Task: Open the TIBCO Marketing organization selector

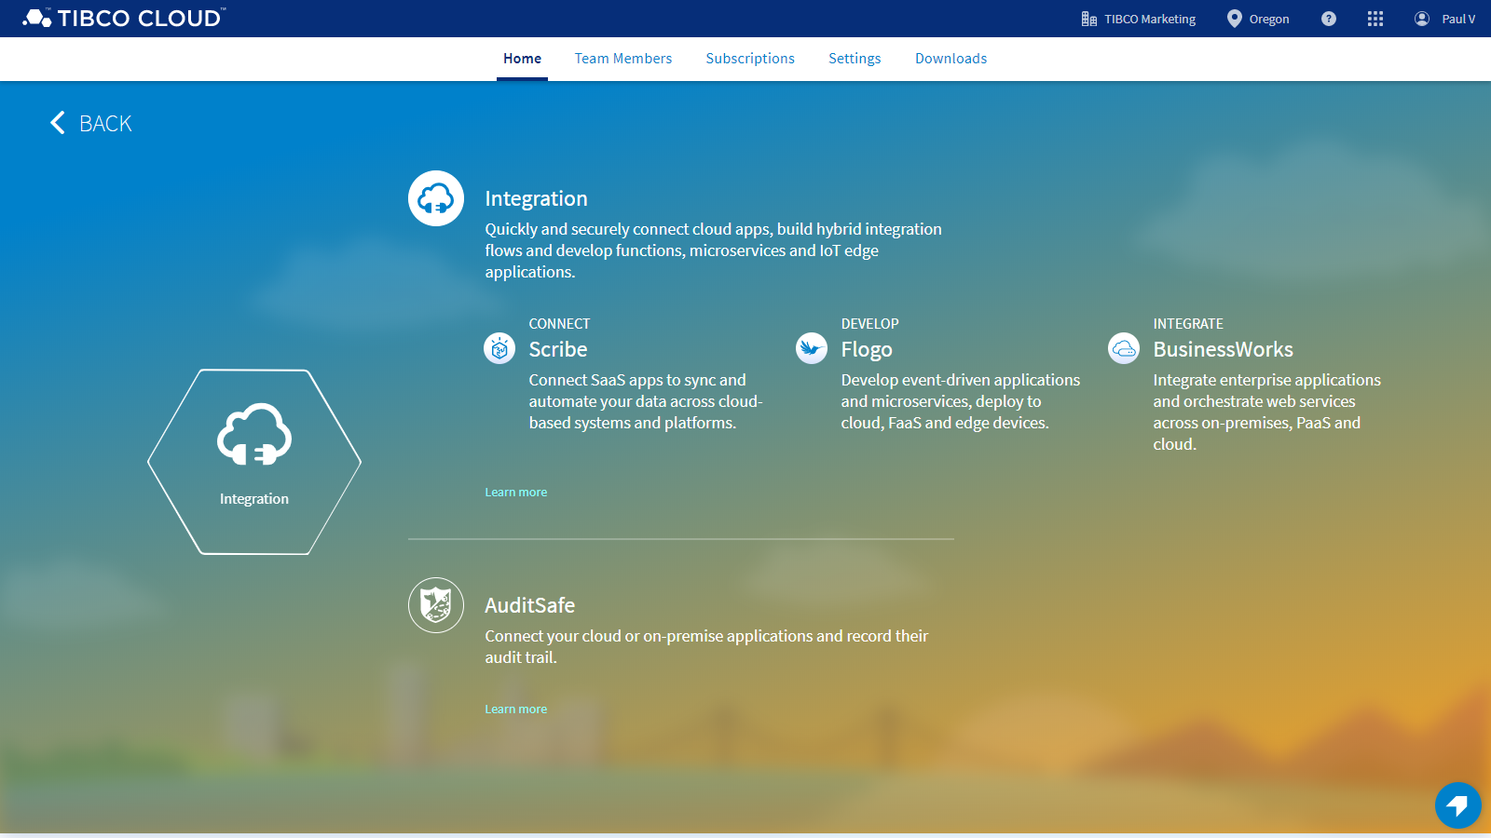Action: (x=1139, y=19)
